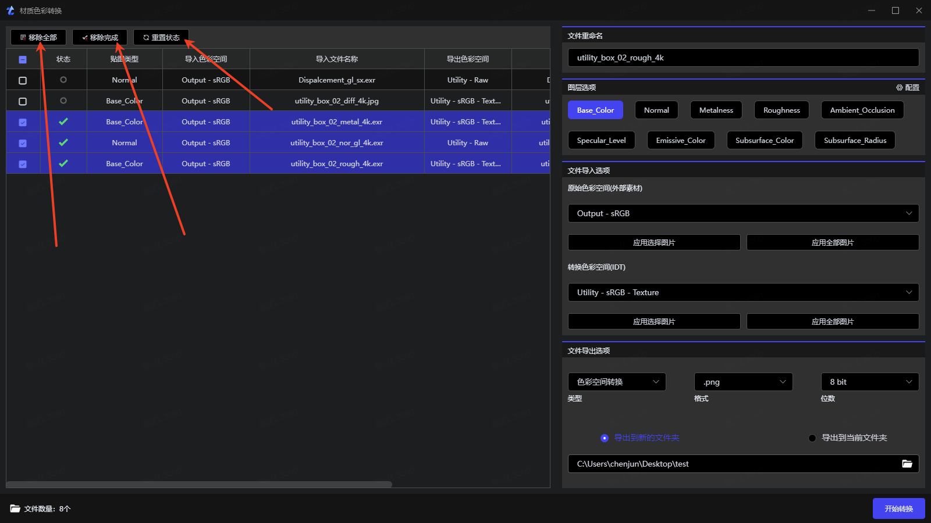Click folder browse icon in export path
The height and width of the screenshot is (523, 931).
(x=907, y=463)
